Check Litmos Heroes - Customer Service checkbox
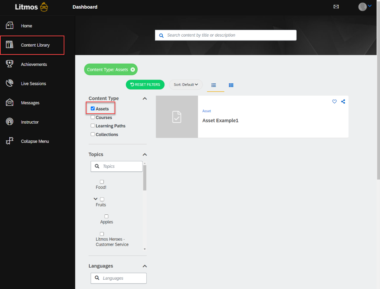Screen dimensions: 380x289 point(102,234)
